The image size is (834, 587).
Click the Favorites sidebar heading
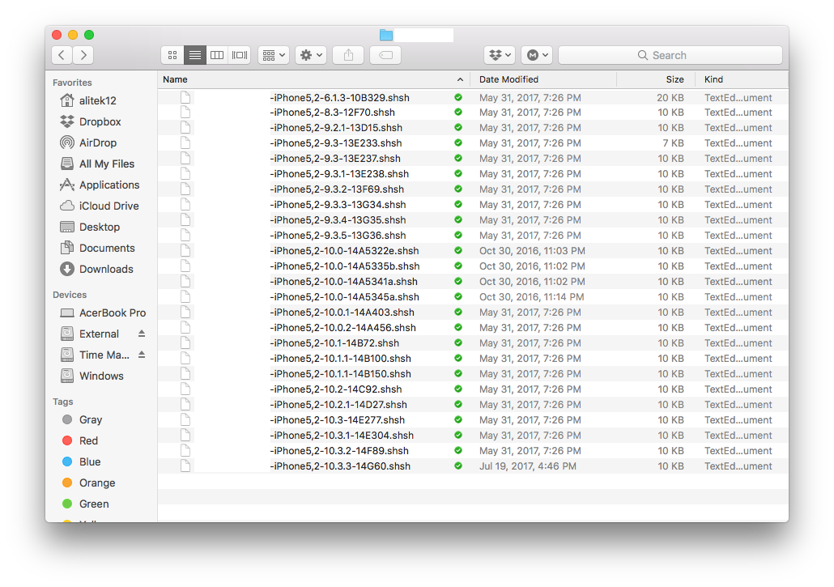coord(72,83)
